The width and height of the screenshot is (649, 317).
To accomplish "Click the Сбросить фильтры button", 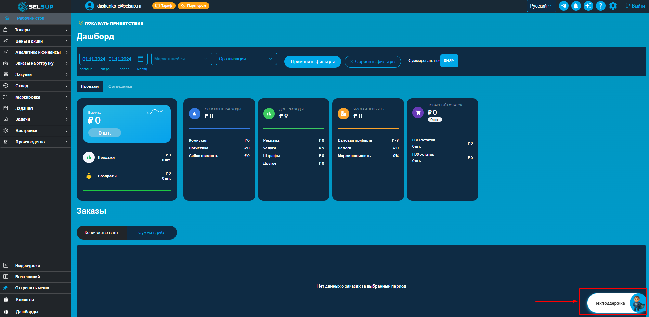I will [373, 62].
